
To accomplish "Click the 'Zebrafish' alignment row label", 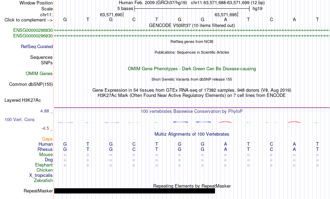I will (x=43, y=180).
